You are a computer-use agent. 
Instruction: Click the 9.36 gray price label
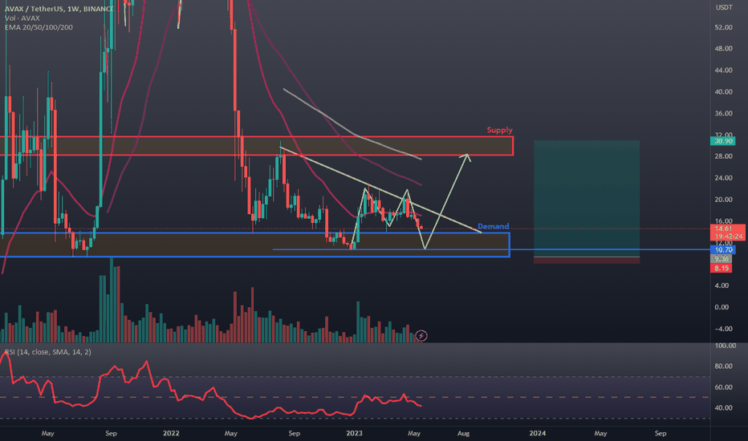coord(722,259)
